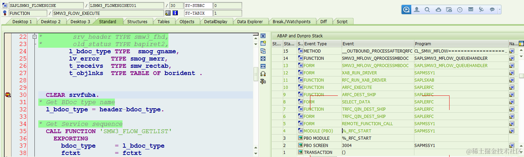Click the full-screen tool icon in the vertical toolbar
The height and width of the screenshot is (157, 524).
coord(263,59)
